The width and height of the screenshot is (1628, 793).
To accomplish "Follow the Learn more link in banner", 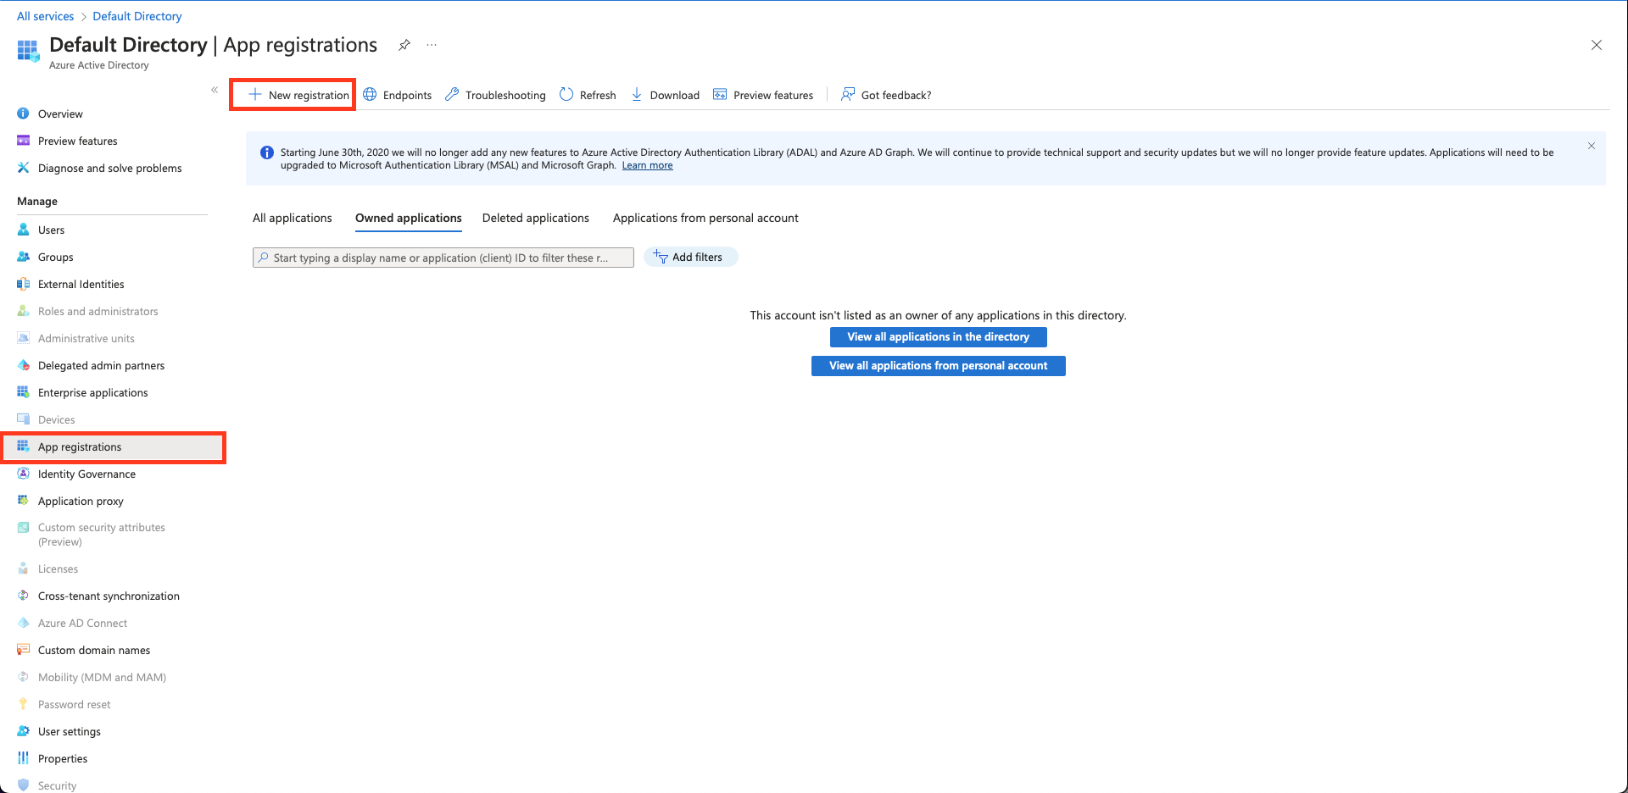I will coord(647,166).
